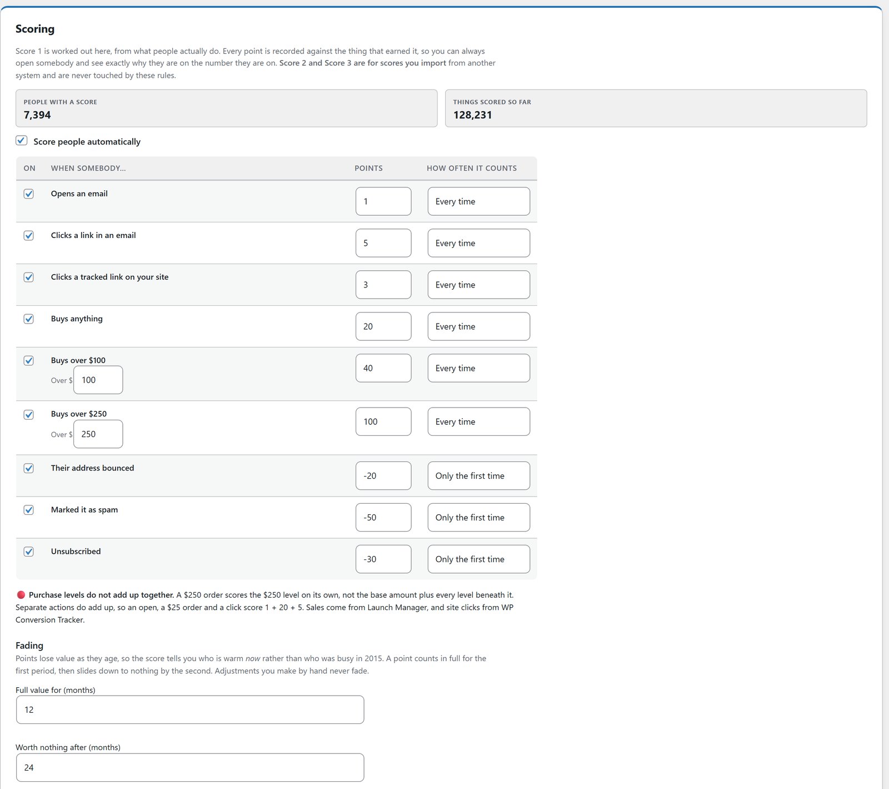Edit the points value for Buys over $100

click(x=383, y=368)
